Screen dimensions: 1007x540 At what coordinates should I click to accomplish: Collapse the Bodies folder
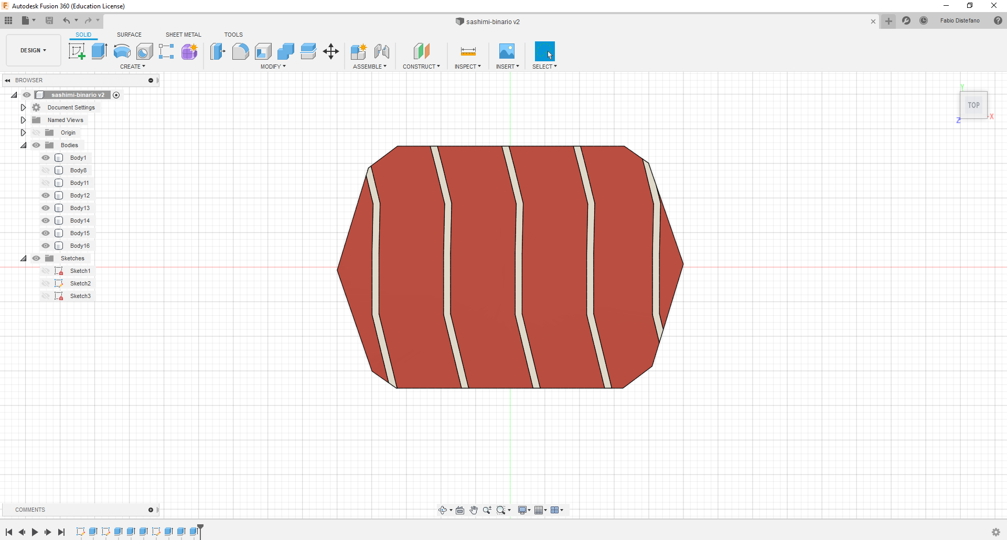(23, 145)
